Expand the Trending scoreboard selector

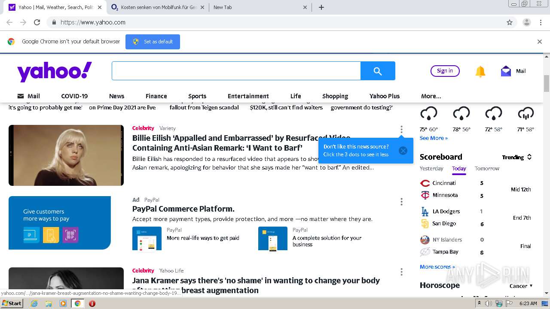click(x=517, y=157)
